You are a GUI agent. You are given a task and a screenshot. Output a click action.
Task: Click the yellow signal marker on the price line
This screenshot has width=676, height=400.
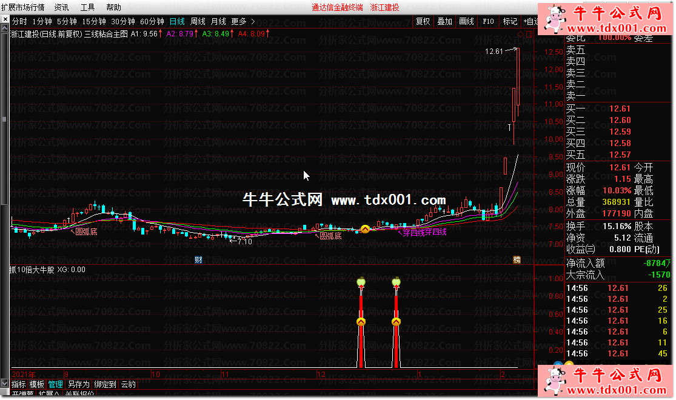pos(365,229)
